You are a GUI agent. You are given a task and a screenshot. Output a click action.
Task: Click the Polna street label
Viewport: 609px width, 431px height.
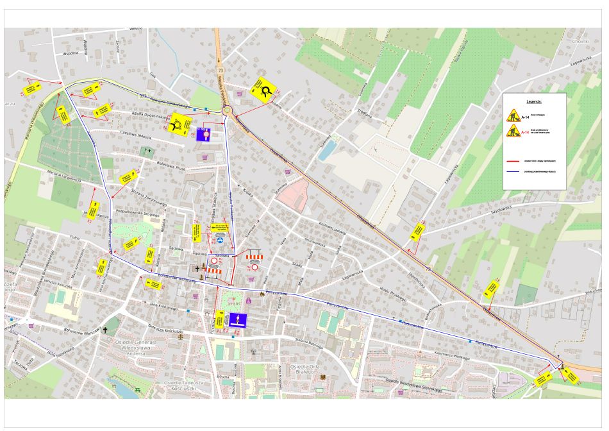click(x=74, y=236)
